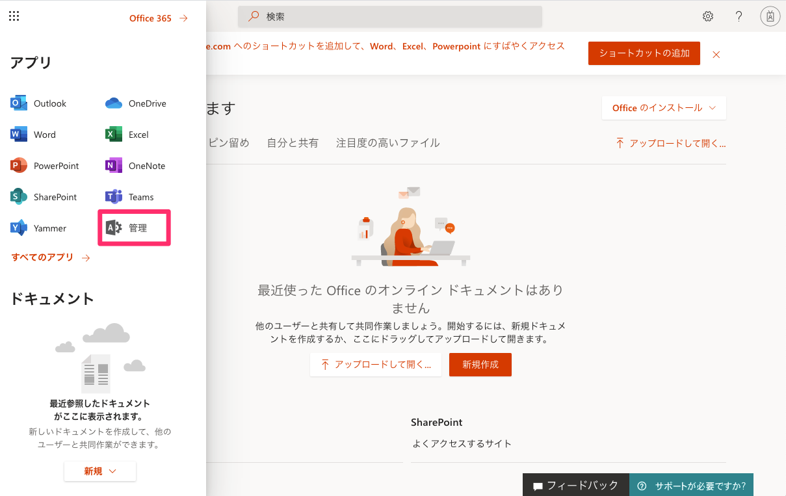This screenshot has width=786, height=496.
Task: Switch to 注目度の高いファイル tab
Action: 388,143
